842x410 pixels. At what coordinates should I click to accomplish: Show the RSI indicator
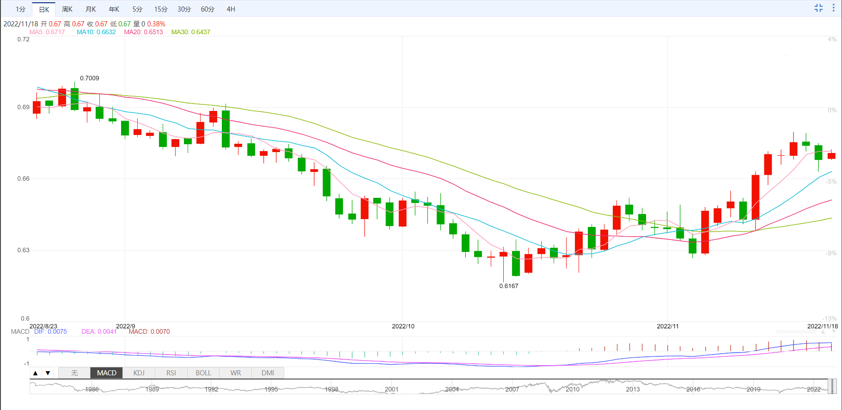[x=171, y=373]
